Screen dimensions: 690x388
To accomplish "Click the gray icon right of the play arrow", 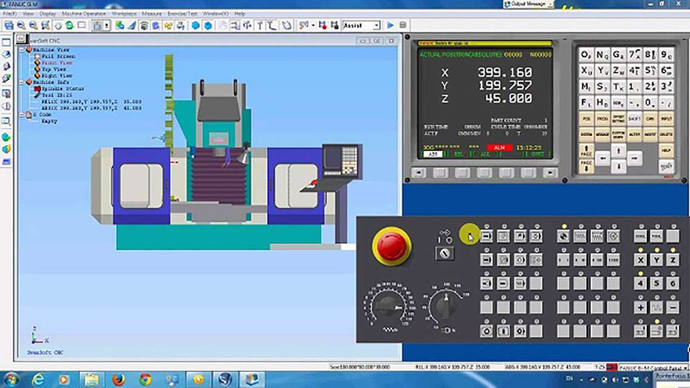I will [403, 25].
